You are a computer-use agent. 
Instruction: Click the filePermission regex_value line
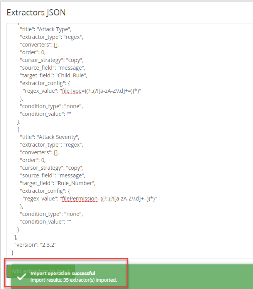click(x=90, y=199)
